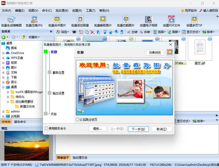The image size is (219, 168).
Task: Open the 编辑(E) menu
Action: [20, 10]
